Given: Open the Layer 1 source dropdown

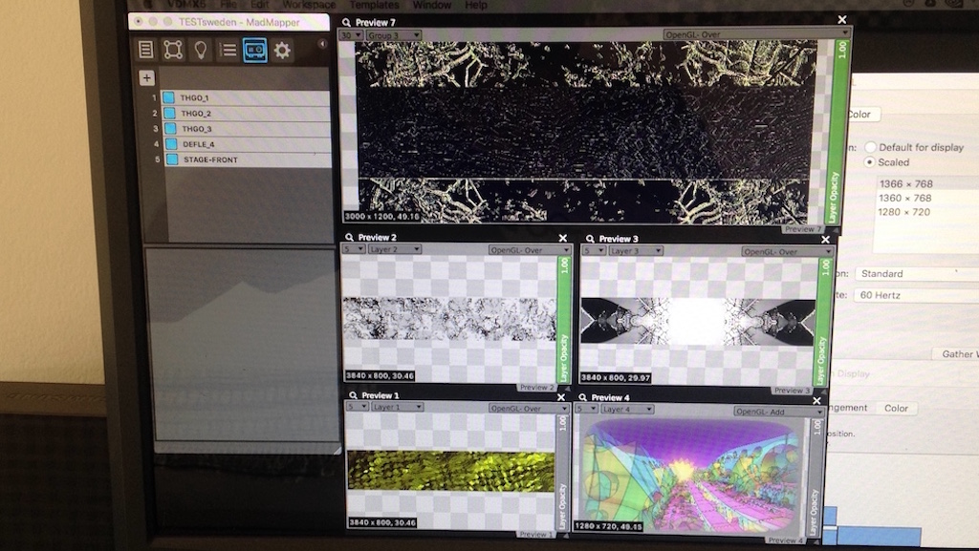Looking at the screenshot, I should click(397, 407).
